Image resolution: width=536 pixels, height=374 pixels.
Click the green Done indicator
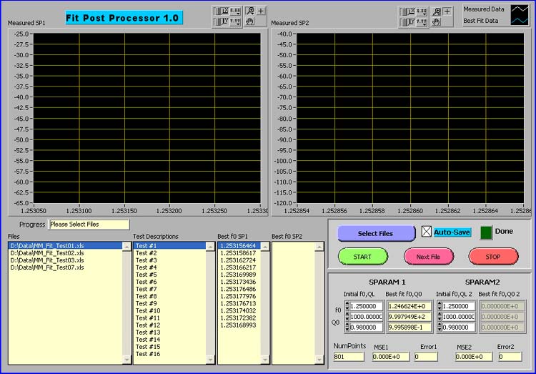click(487, 232)
